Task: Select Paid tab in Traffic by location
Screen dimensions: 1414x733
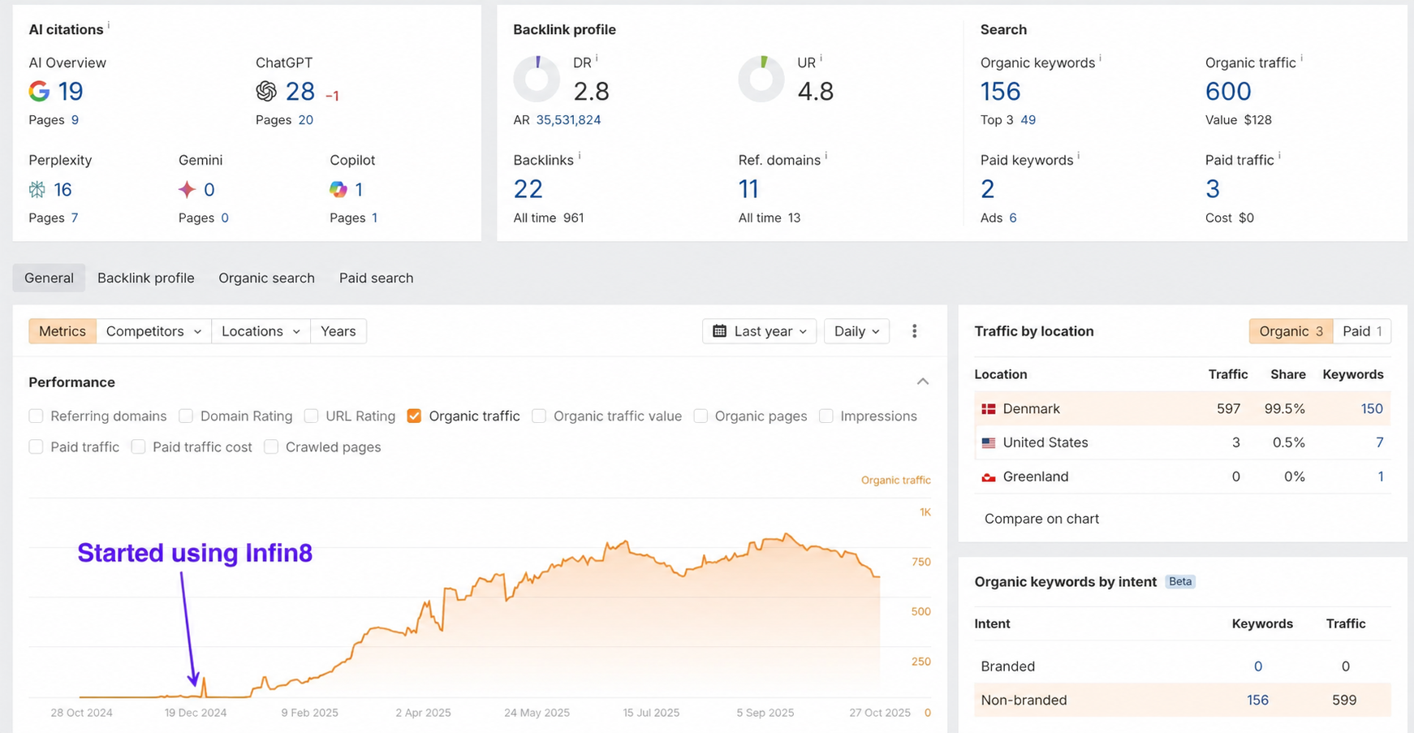Action: coord(1362,331)
